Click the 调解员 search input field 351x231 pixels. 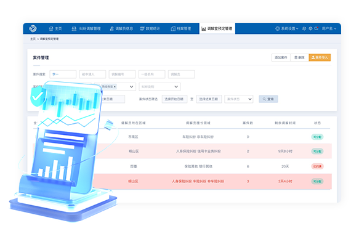(x=181, y=74)
